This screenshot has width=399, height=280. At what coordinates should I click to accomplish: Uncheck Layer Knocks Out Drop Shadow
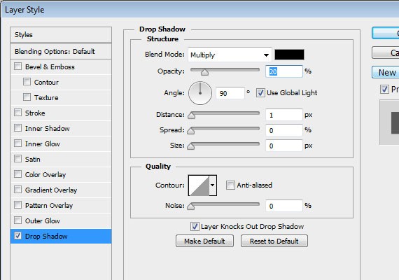pos(195,227)
